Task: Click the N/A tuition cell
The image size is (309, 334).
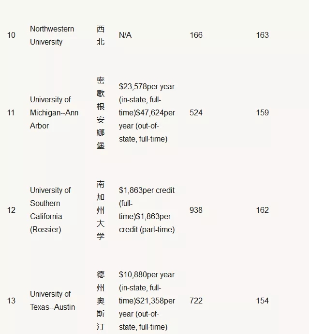Action: point(125,35)
